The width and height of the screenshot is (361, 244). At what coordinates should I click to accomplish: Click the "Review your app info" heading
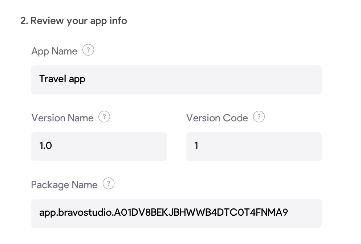click(x=78, y=21)
